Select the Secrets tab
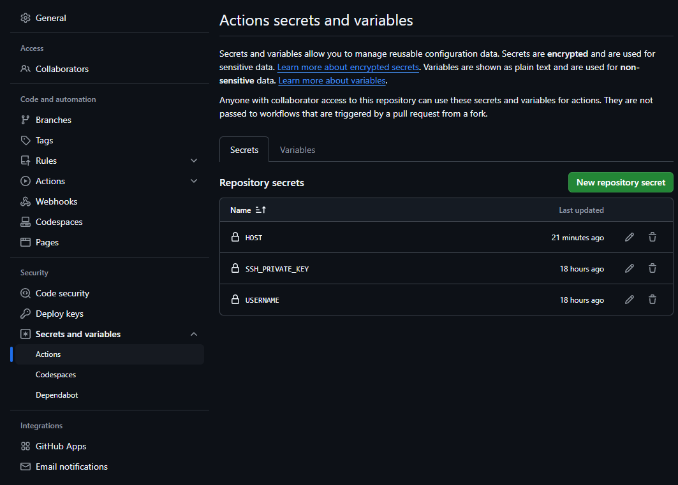This screenshot has width=678, height=485. coord(244,150)
